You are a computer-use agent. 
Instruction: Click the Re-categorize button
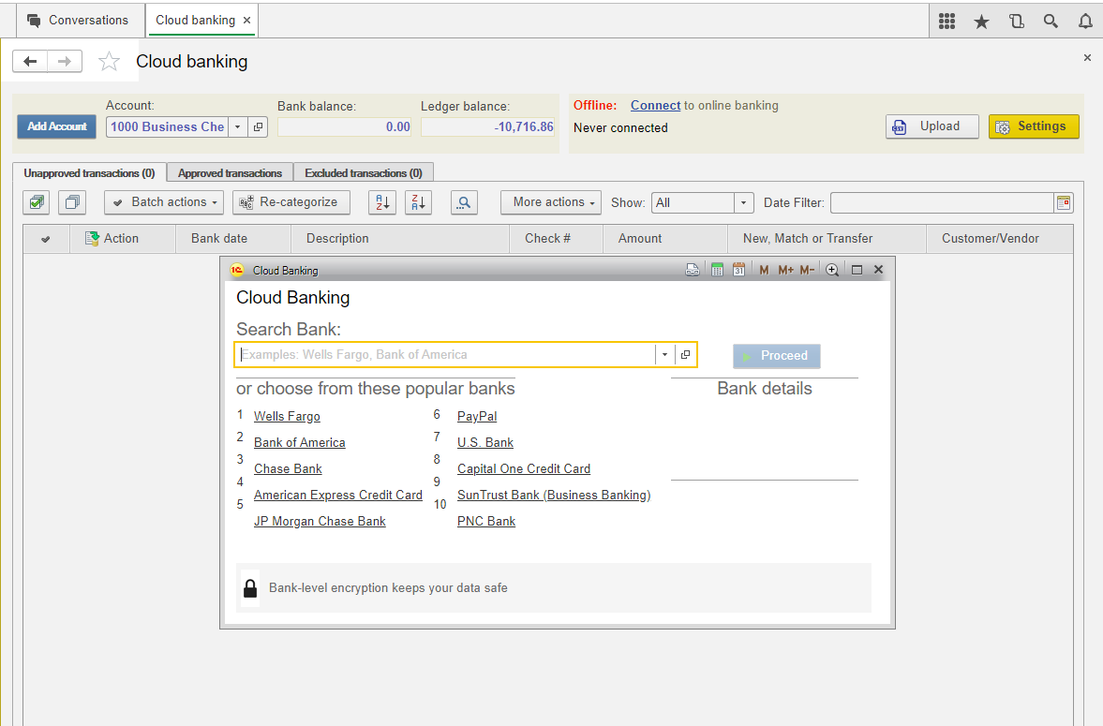(291, 202)
